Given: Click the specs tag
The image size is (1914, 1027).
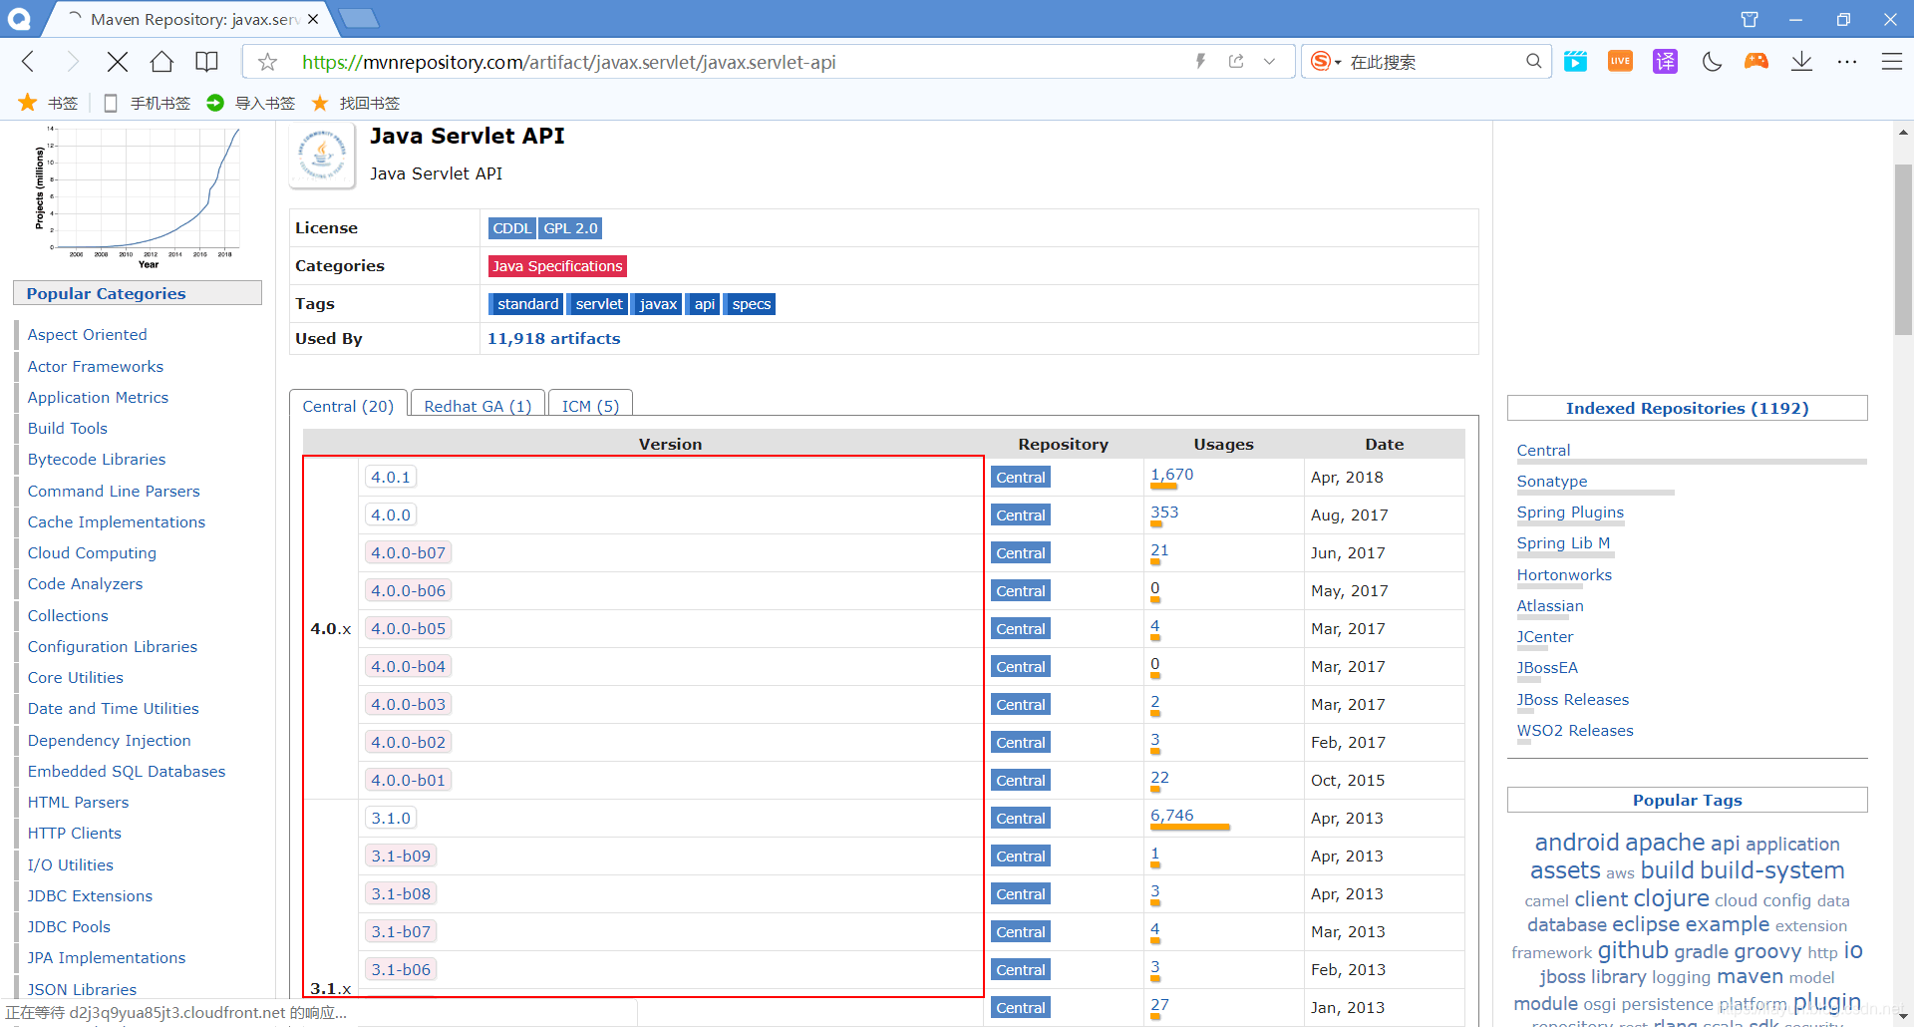Looking at the screenshot, I should pyautogui.click(x=751, y=304).
